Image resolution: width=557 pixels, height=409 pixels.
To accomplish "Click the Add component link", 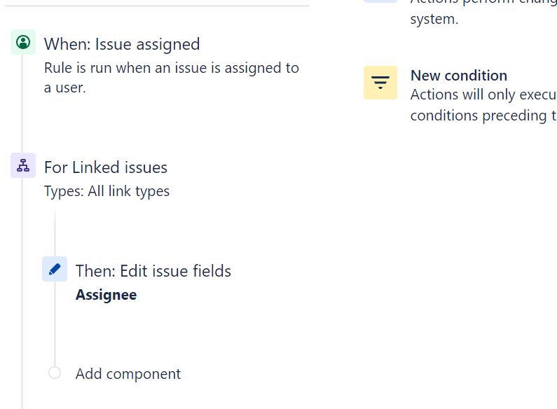I will [x=128, y=374].
